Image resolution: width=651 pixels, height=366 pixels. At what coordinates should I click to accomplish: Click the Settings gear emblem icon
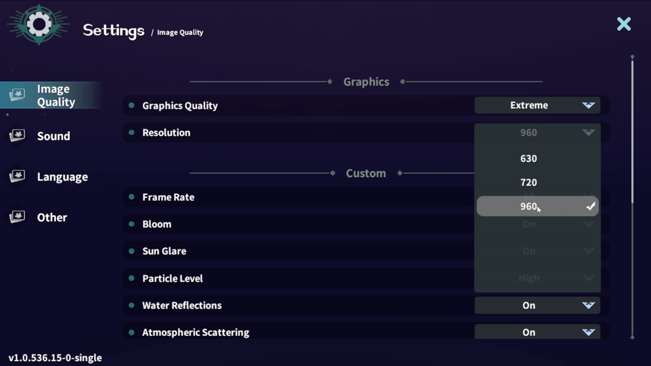point(39,25)
